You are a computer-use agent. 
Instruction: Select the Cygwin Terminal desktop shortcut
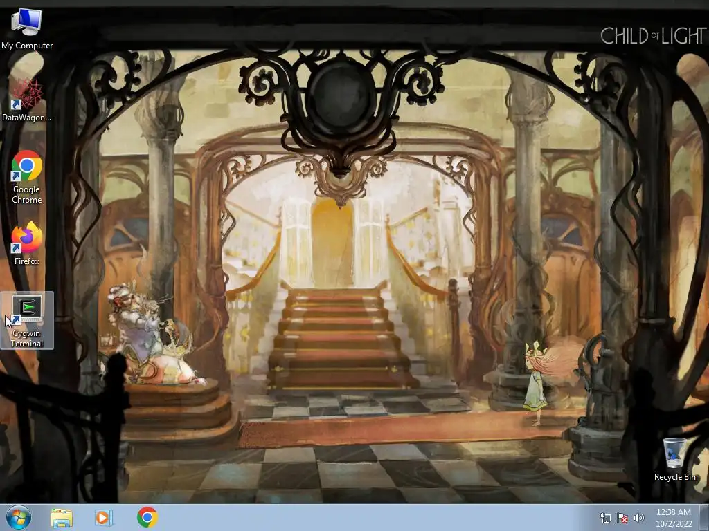click(27, 321)
